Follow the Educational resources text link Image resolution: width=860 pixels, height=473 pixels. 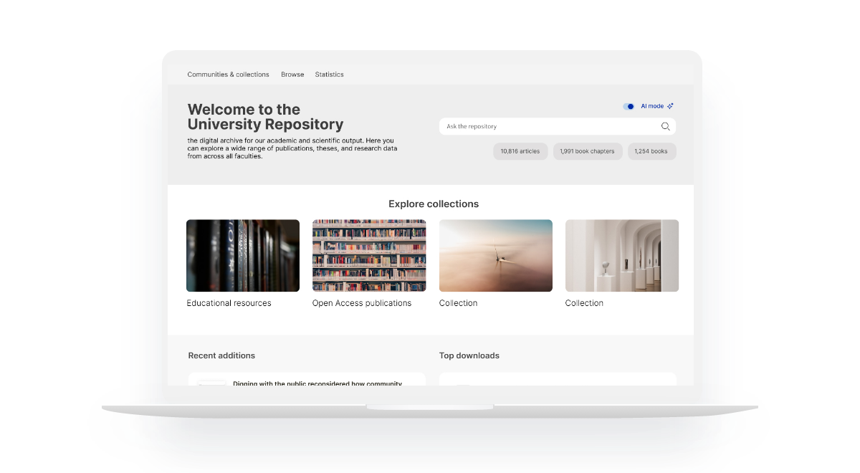(x=229, y=303)
